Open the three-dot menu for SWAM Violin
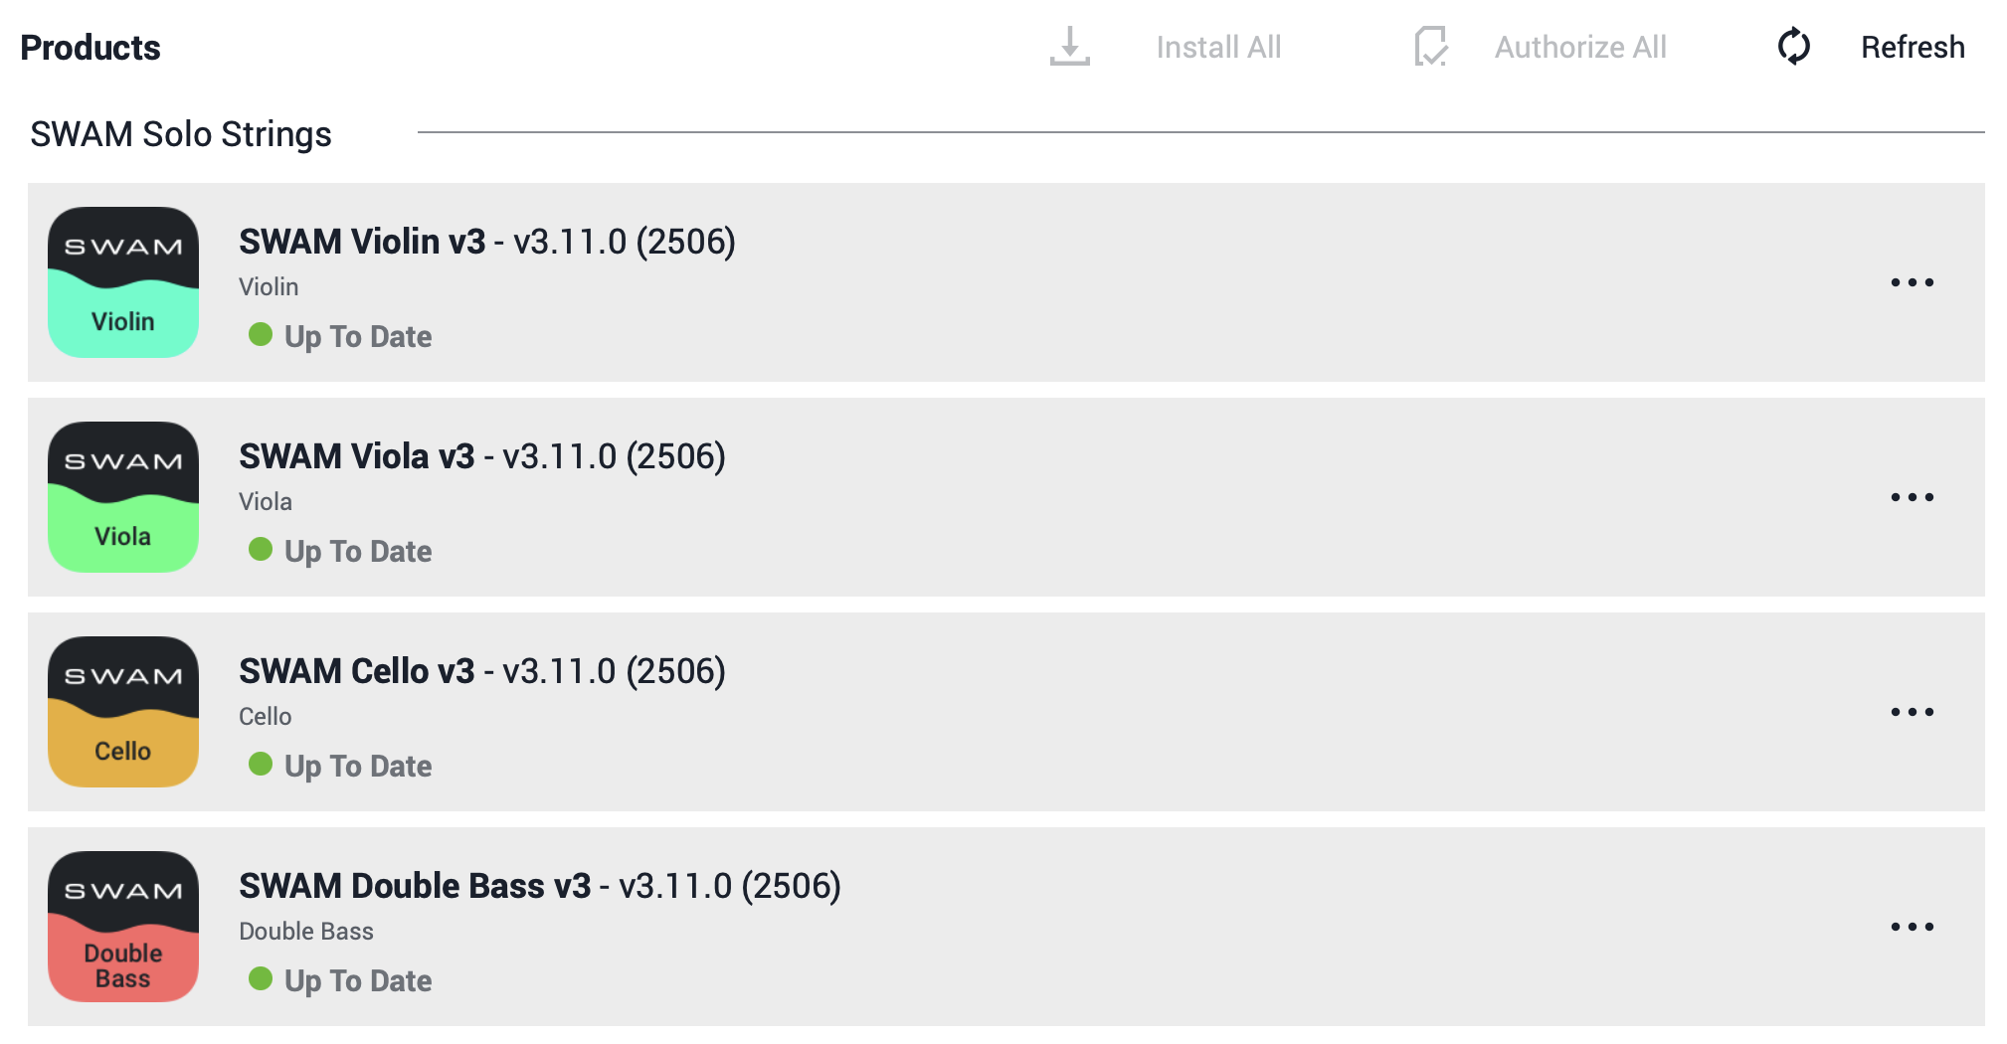2007x1044 pixels. click(x=1912, y=282)
